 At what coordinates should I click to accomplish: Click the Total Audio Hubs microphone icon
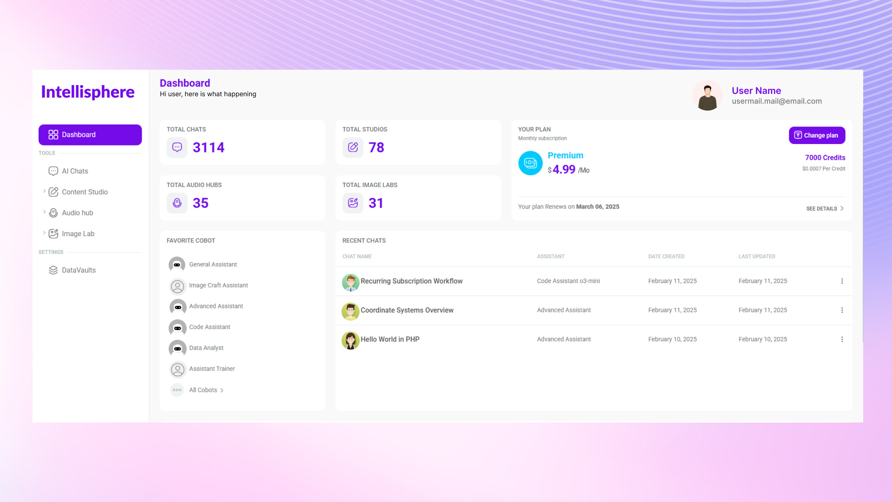click(x=177, y=203)
